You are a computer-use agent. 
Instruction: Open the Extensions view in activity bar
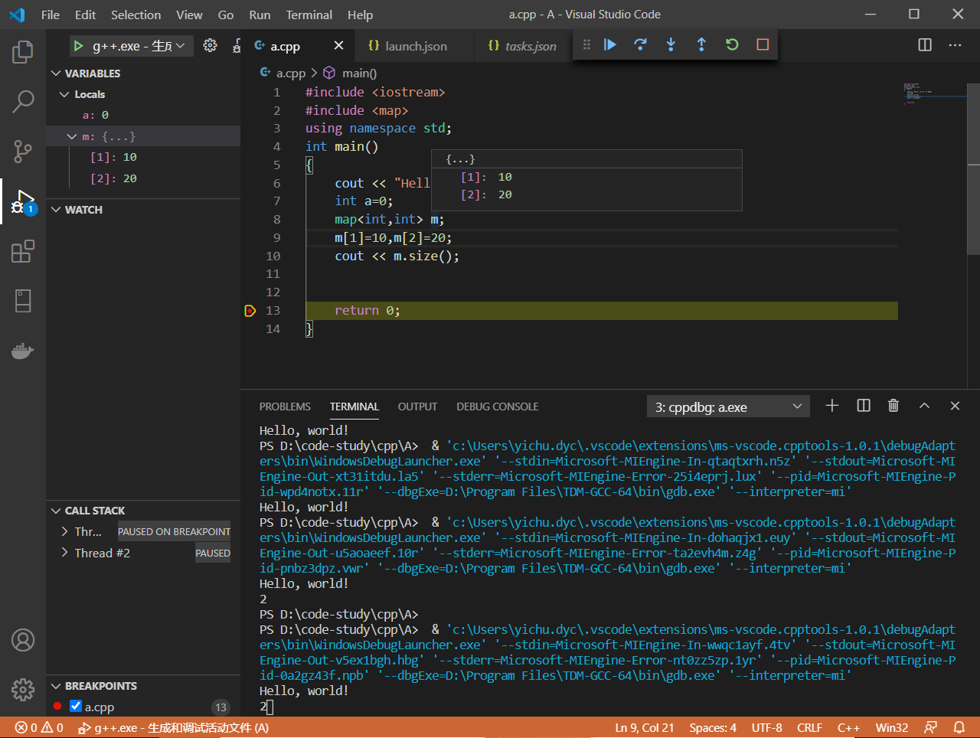(x=23, y=251)
